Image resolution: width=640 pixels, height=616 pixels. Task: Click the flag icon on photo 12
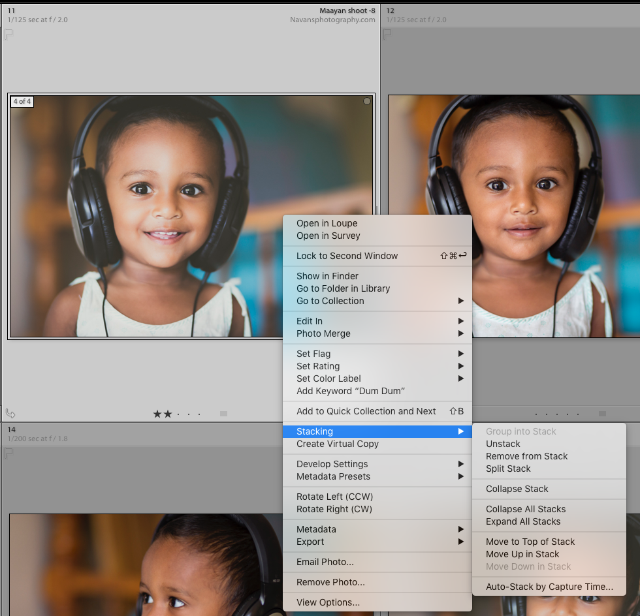387,35
